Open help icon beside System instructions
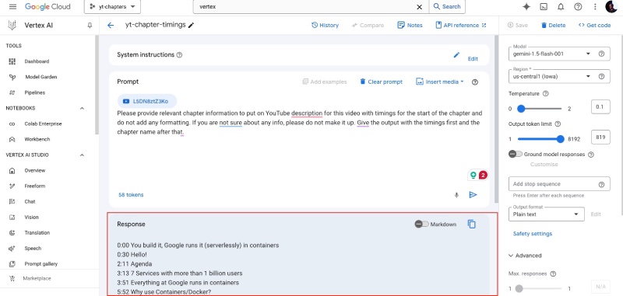Screen dimensions: 623x296 coord(179,55)
